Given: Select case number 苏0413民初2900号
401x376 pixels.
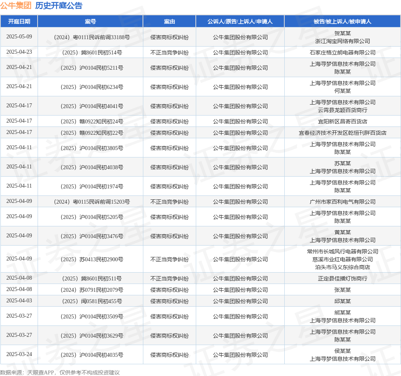Looking at the screenshot, I should (x=92, y=259).
